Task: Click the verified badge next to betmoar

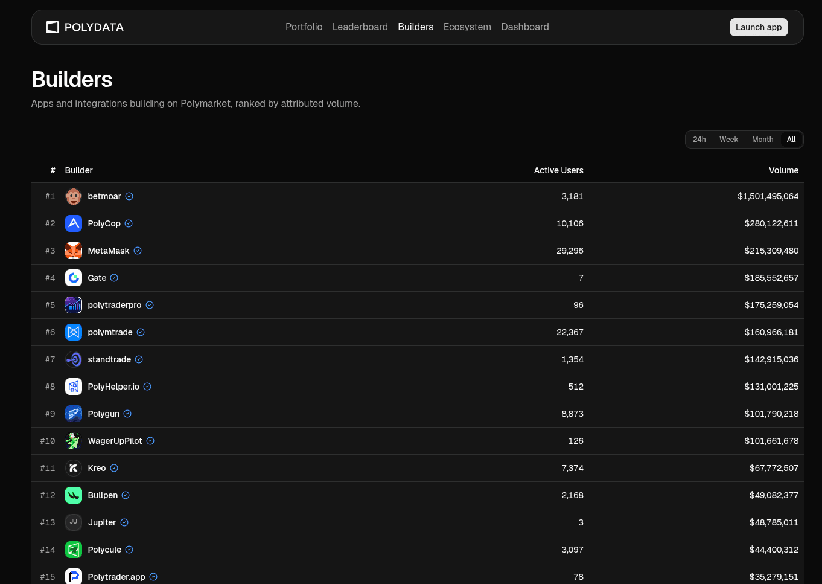Action: pos(129,196)
